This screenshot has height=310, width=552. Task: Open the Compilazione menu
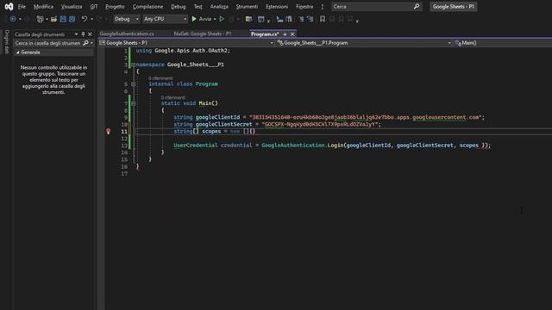(x=147, y=7)
